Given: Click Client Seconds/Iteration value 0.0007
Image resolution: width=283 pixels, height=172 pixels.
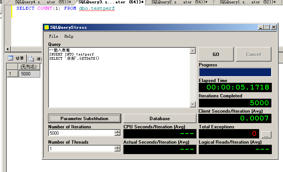Looking at the screenshot, I should 235,118.
